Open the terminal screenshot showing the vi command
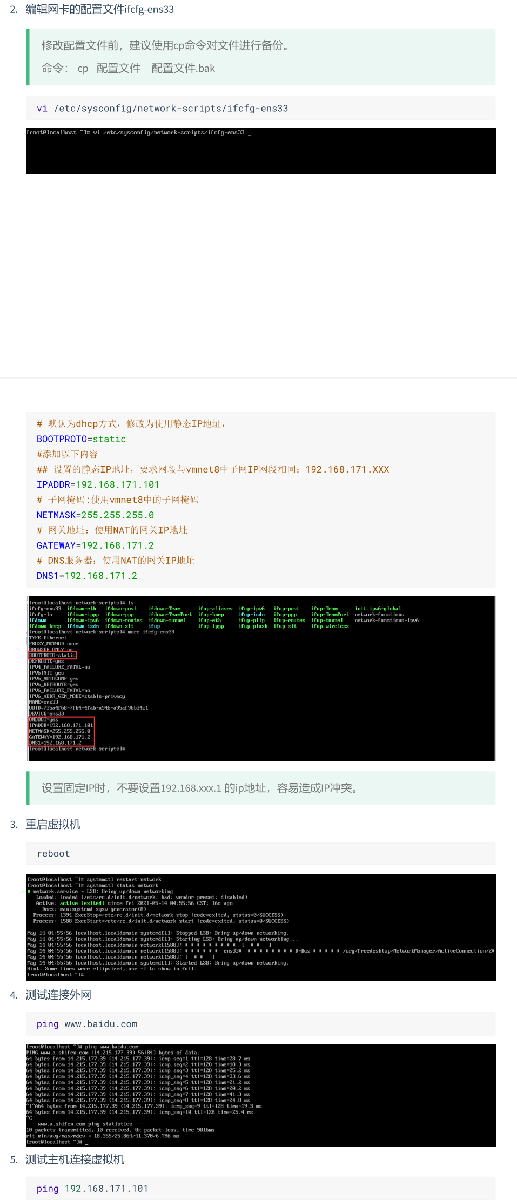This screenshot has width=517, height=1200. coord(260,151)
